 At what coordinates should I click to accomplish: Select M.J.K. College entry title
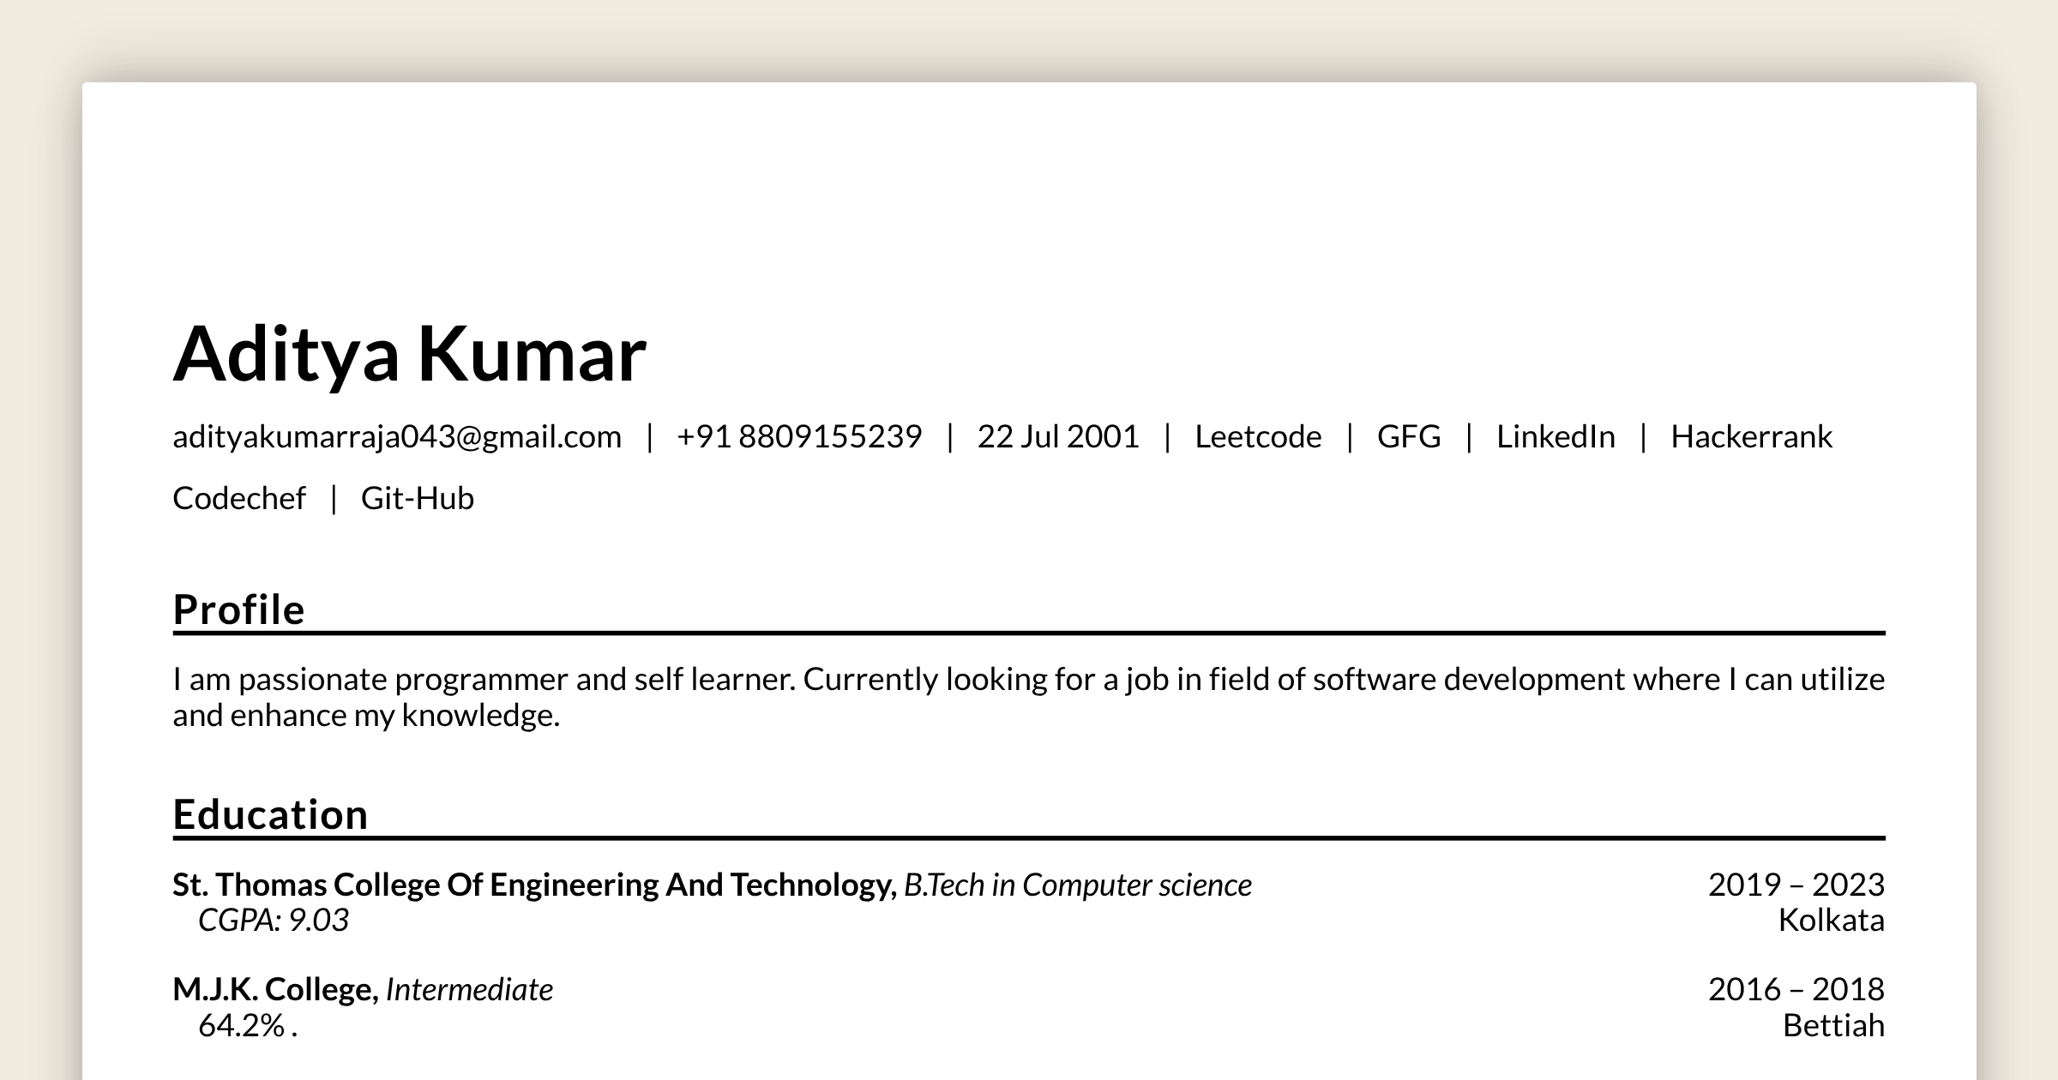pyautogui.click(x=275, y=990)
